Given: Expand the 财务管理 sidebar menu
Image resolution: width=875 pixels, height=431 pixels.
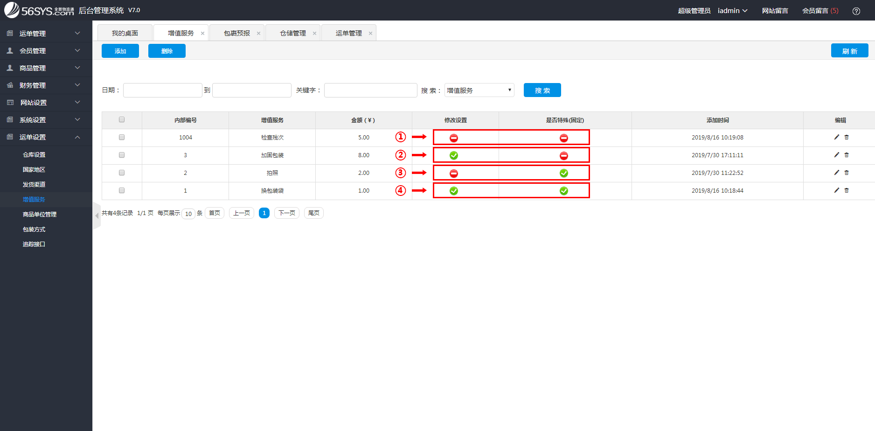Looking at the screenshot, I should coord(46,85).
